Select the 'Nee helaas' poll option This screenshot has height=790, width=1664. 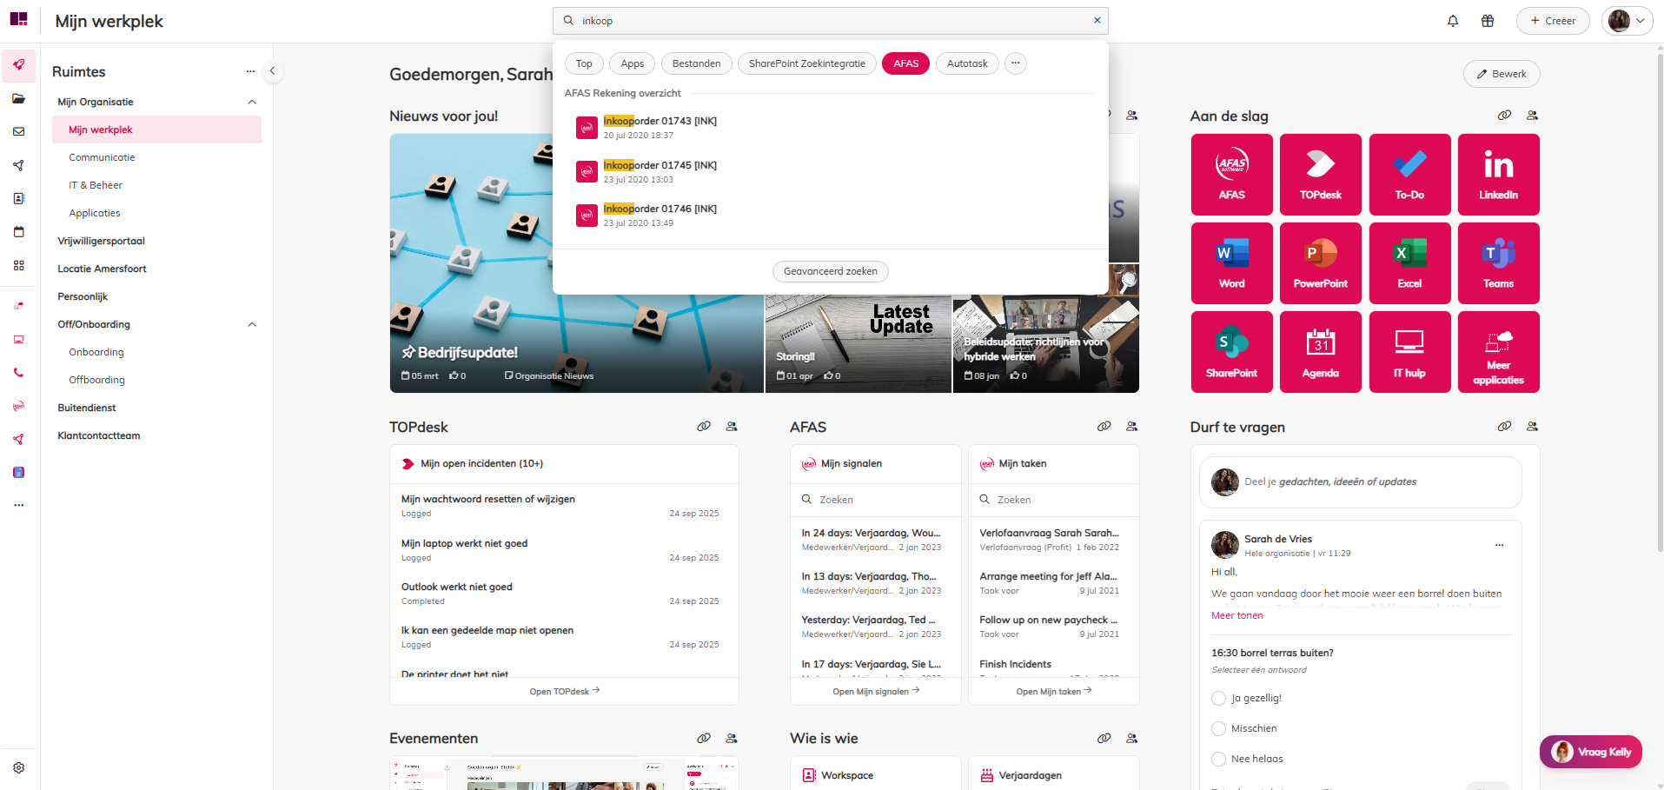1218,759
